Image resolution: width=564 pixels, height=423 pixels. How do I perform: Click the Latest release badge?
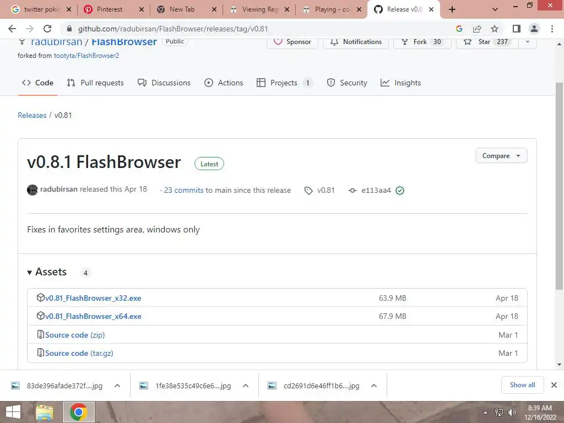(209, 164)
